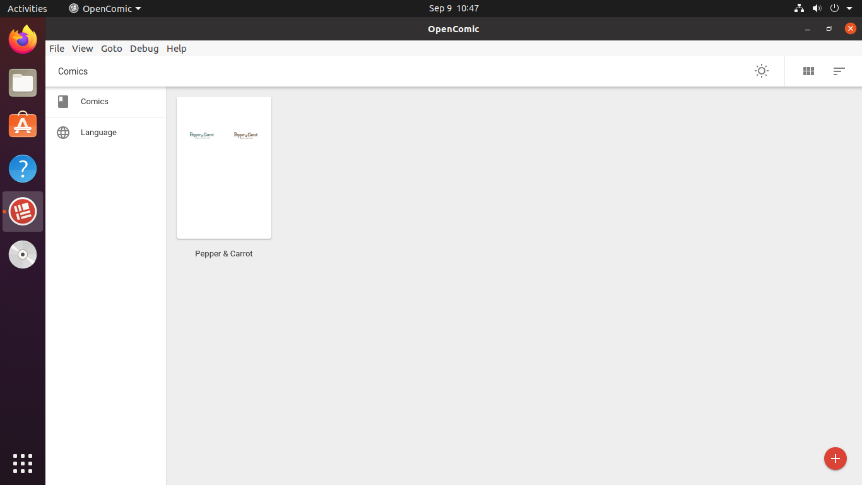Open the File menu

click(57, 49)
